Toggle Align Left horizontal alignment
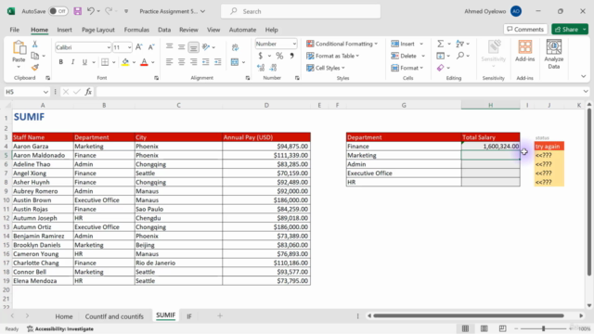594x334 pixels. click(x=169, y=62)
